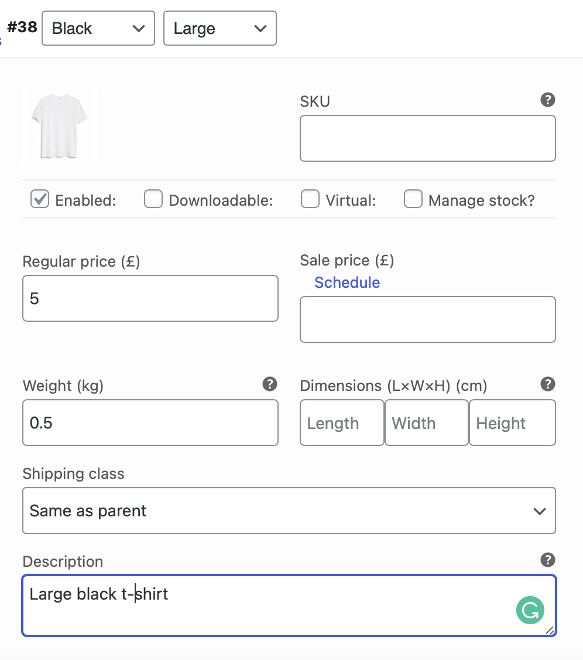The image size is (583, 660).
Task: Click the Shipping class label
Action: pyautogui.click(x=74, y=474)
